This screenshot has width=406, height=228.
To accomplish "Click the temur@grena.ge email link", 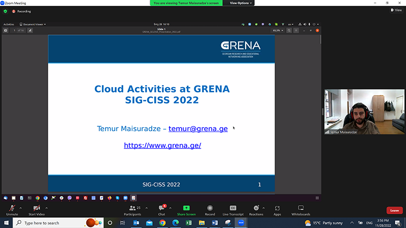I will [x=198, y=129].
